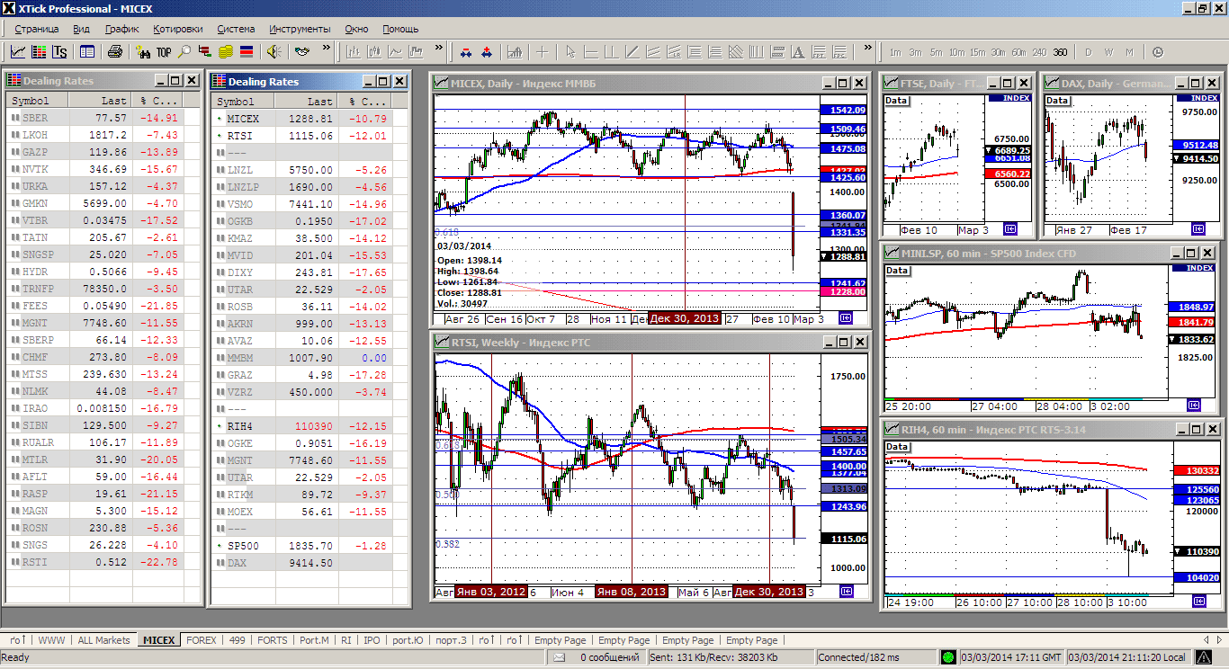Click the magnifying glass toolbar icon
This screenshot has height=669, width=1229.
tap(184, 52)
